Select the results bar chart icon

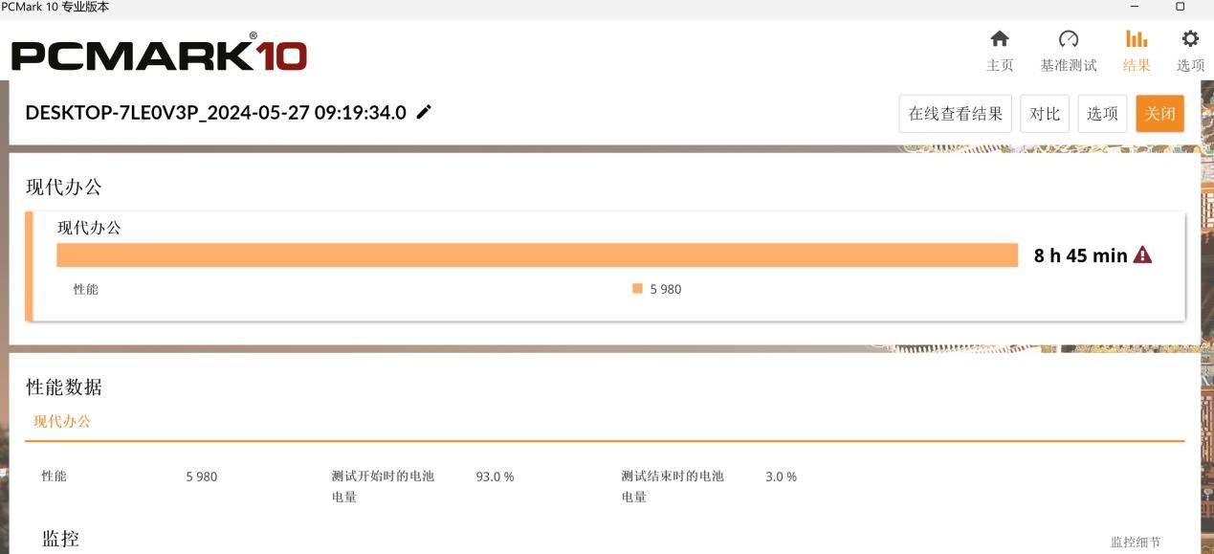coord(1137,39)
